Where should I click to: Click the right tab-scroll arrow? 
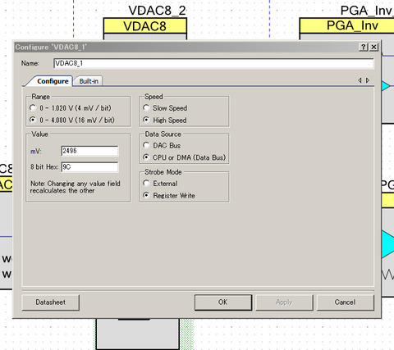(x=368, y=80)
